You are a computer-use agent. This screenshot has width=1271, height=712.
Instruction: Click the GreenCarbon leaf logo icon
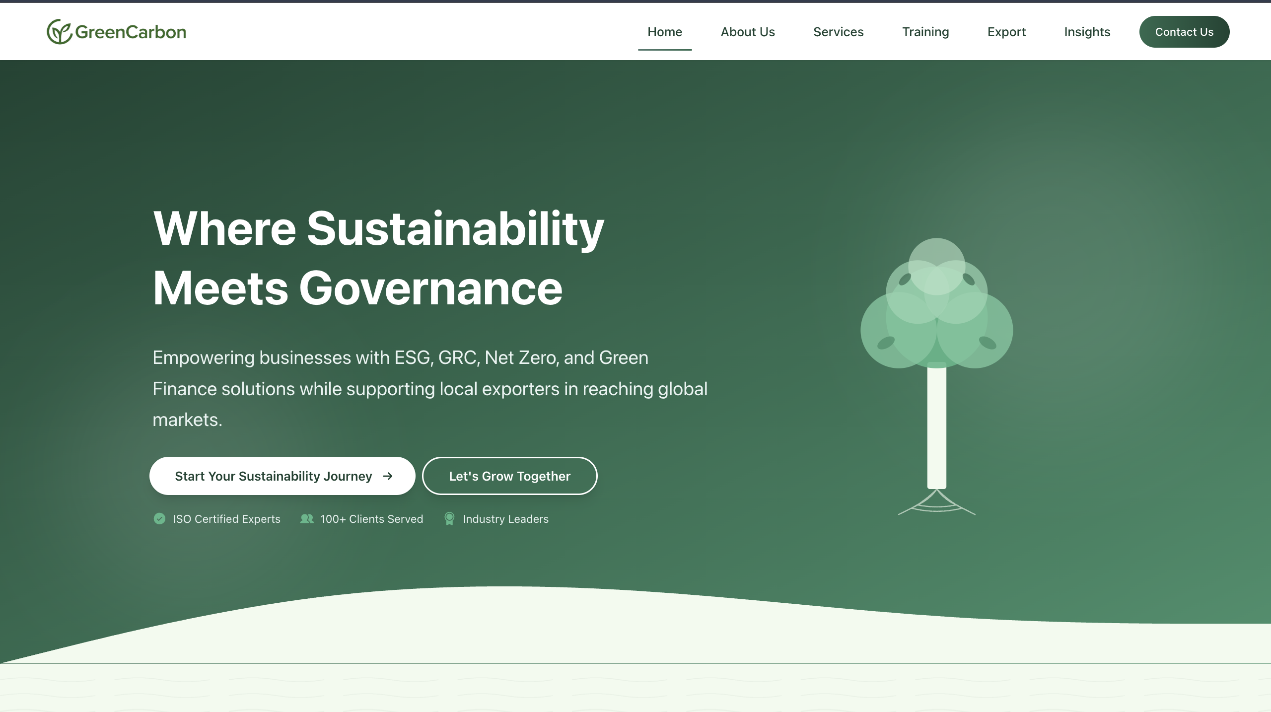59,32
